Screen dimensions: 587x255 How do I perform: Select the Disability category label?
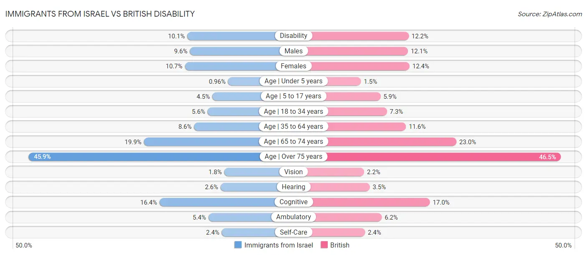click(293, 36)
